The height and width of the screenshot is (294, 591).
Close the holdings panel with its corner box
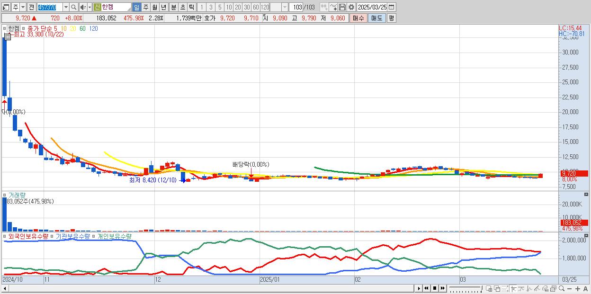(x=587, y=235)
